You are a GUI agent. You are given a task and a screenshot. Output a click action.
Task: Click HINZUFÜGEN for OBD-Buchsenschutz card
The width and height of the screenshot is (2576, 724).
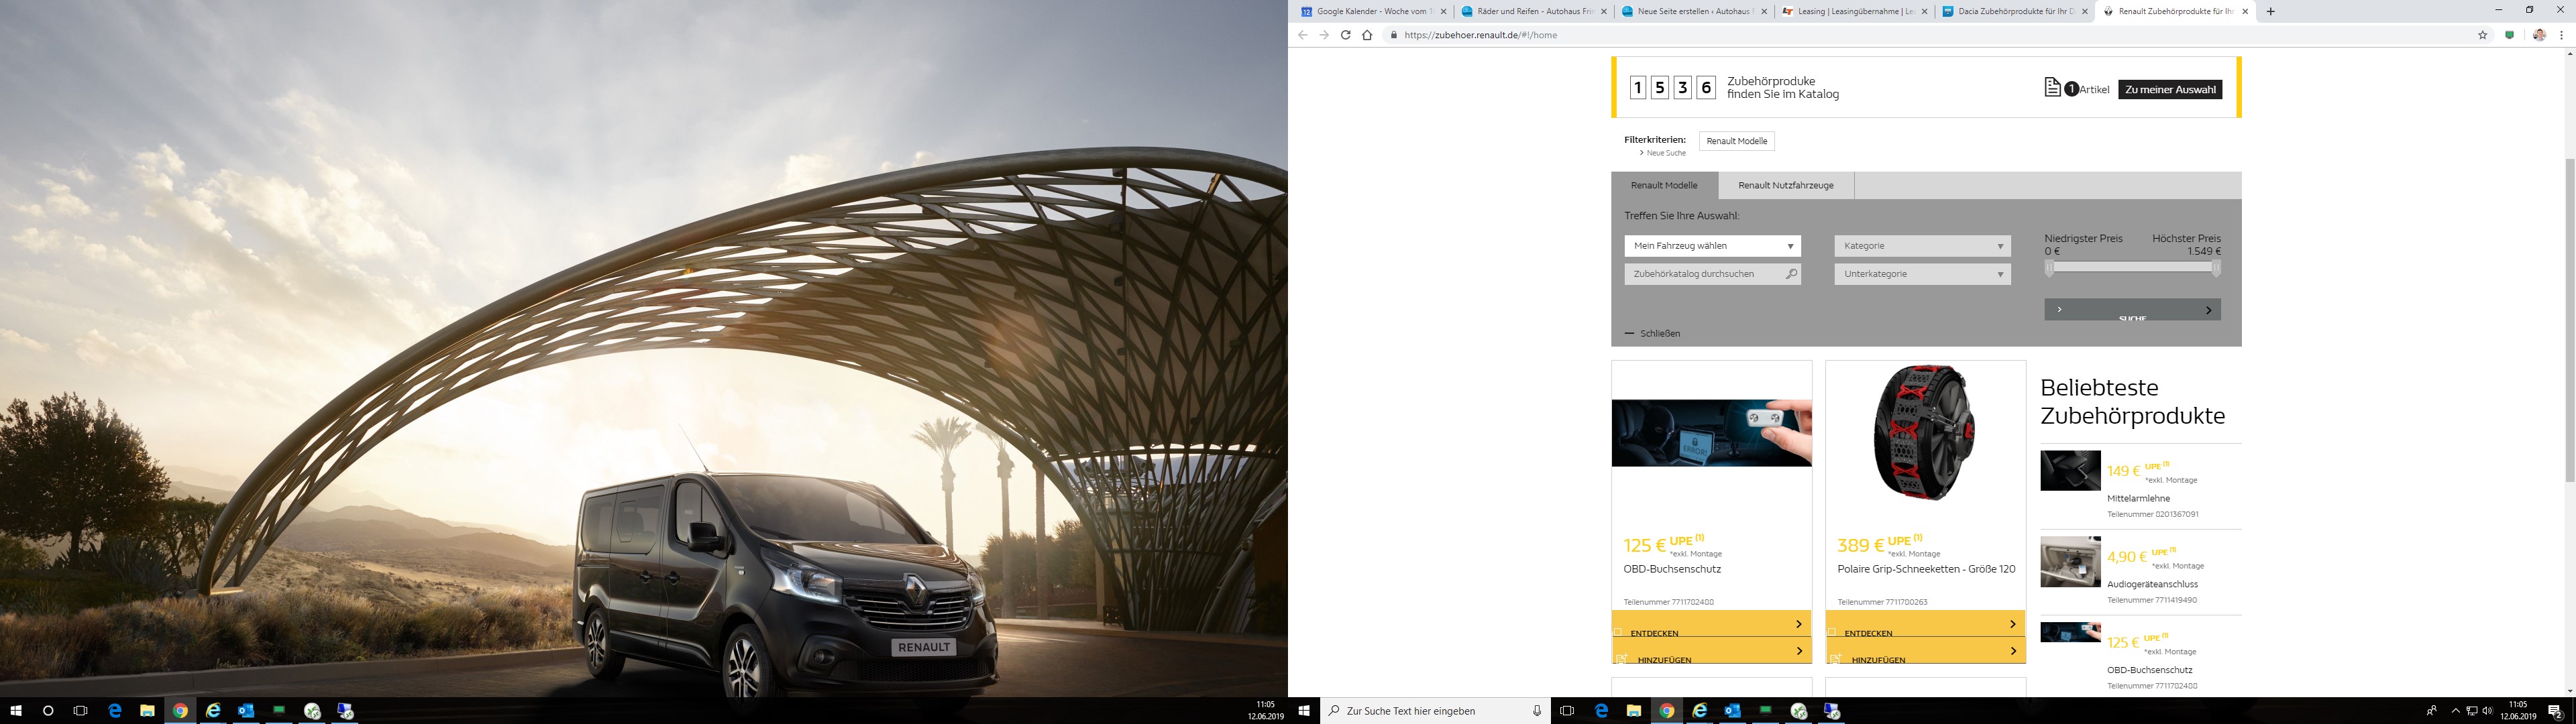point(1711,651)
